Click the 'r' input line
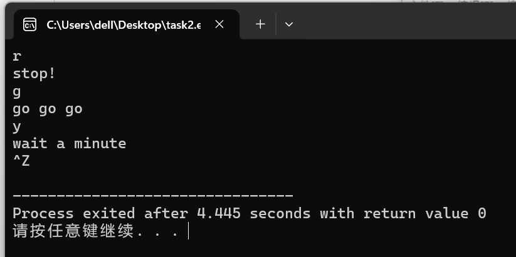This screenshot has width=516, height=257. coord(17,57)
